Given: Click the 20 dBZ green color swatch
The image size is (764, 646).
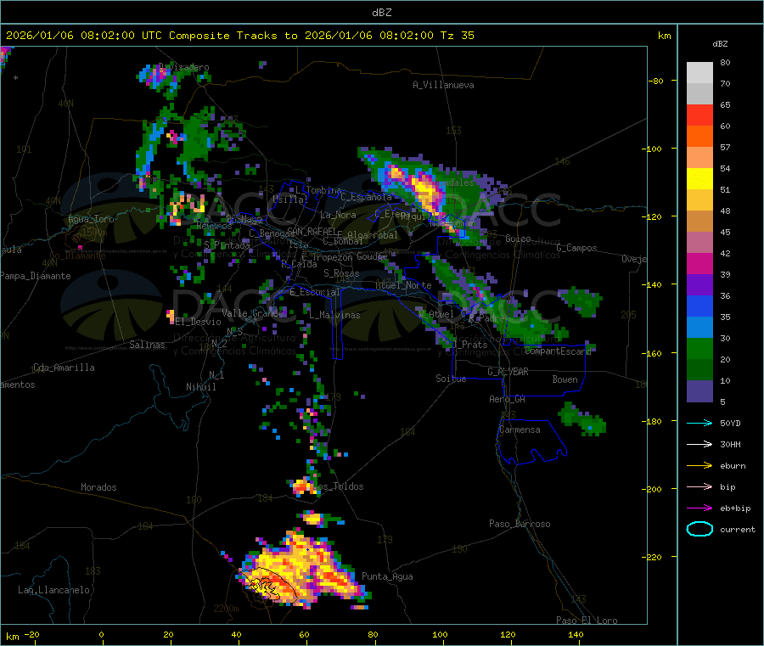Looking at the screenshot, I should [x=699, y=369].
